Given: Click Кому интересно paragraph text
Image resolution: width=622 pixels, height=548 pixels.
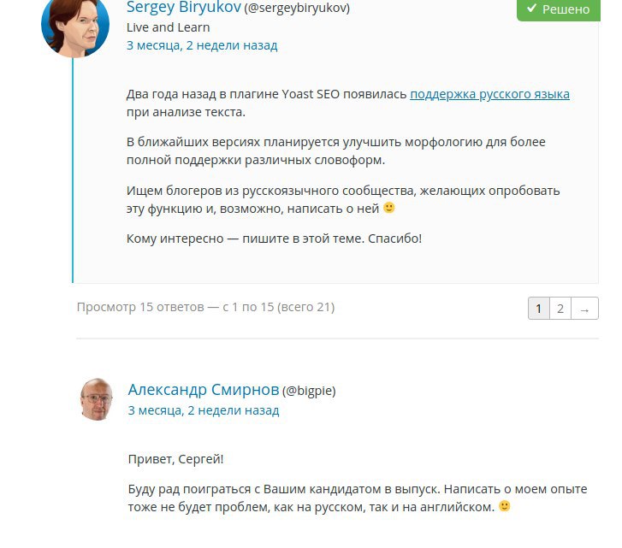Looking at the screenshot, I should tap(274, 239).
